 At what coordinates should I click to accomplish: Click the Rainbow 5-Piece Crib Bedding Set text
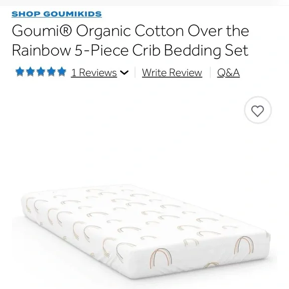[x=130, y=50]
